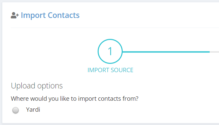Click the teal progress line
Image resolution: width=219 pixels, height=125 pixels.
(166, 52)
